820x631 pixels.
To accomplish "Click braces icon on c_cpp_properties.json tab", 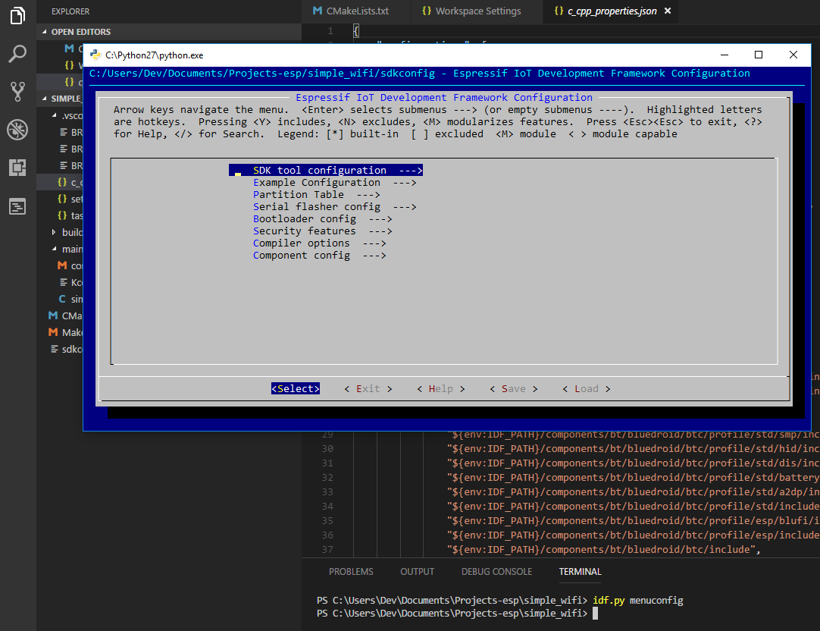I will click(x=559, y=11).
